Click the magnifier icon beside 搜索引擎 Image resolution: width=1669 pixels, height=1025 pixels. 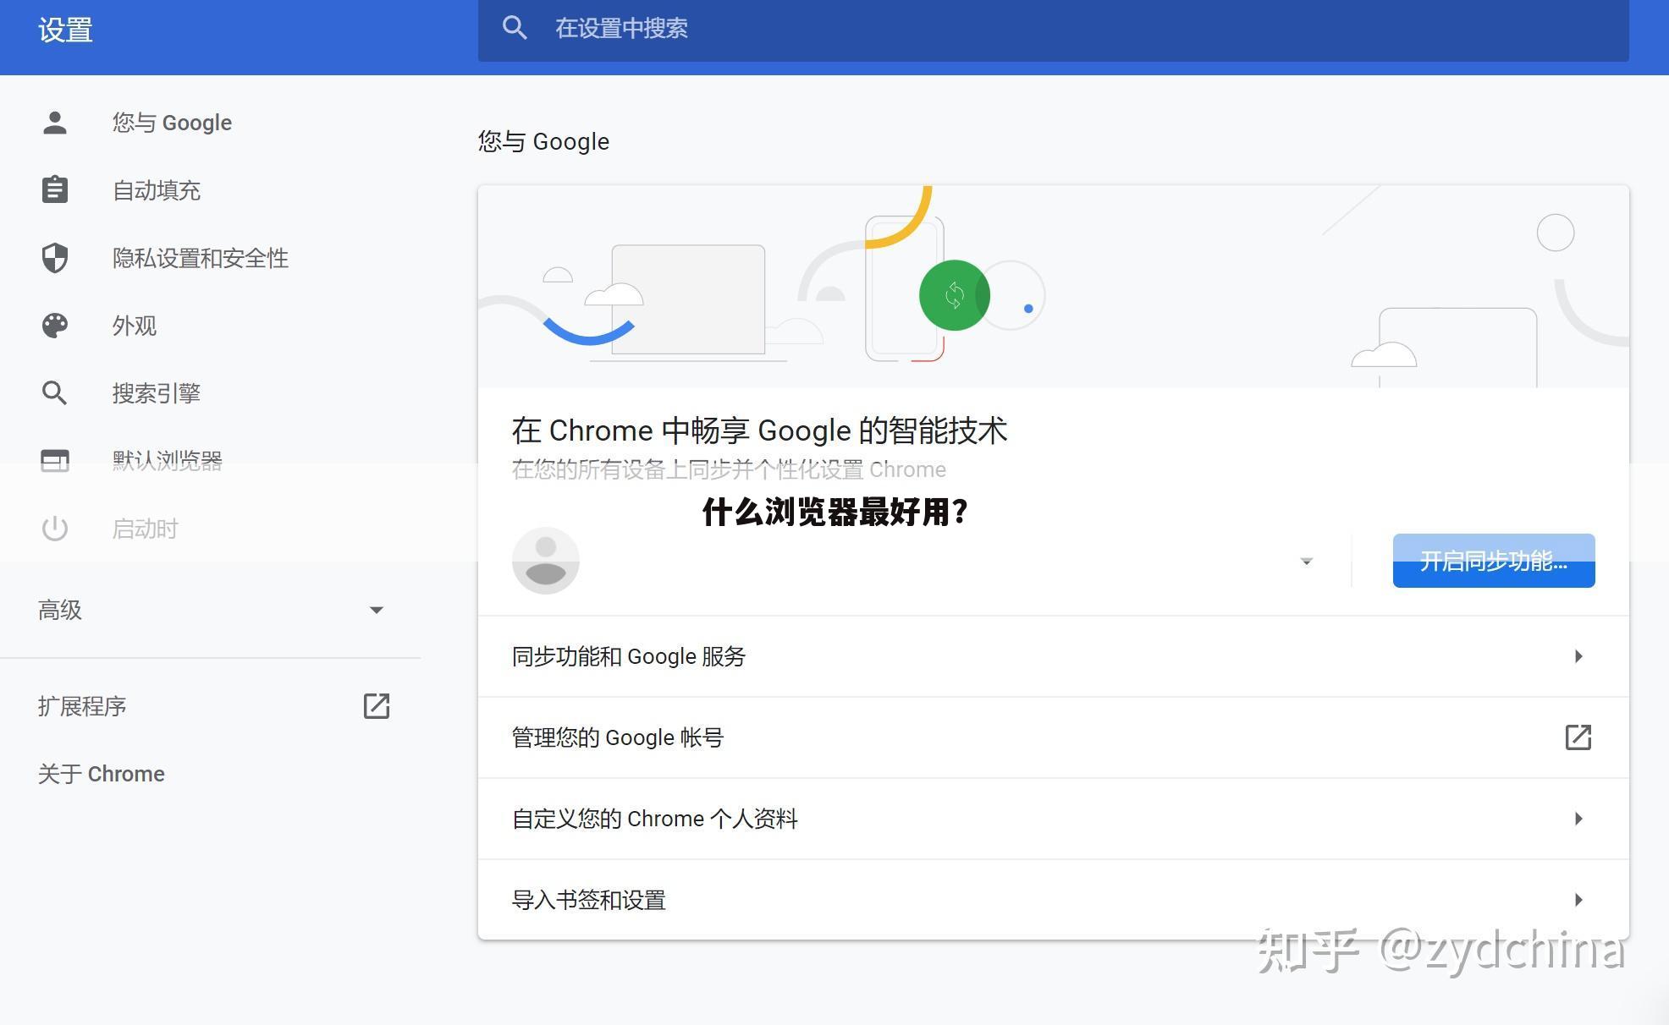pos(55,393)
